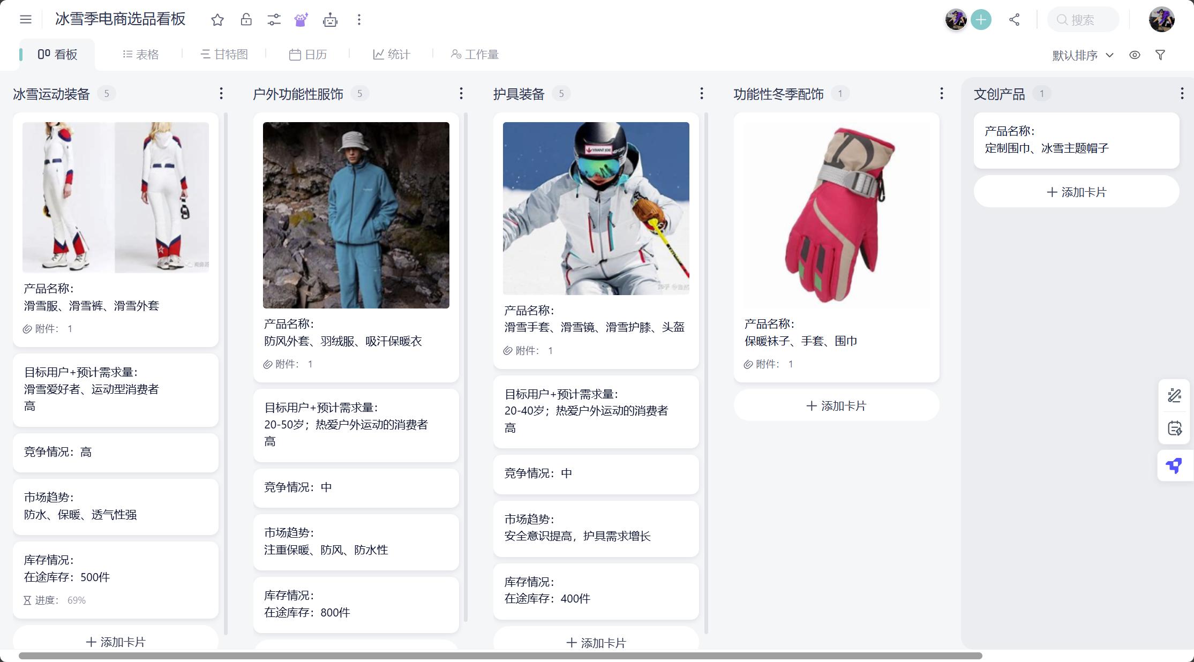Switch to the 甘特图 view tab
Viewport: 1194px width, 662px height.
(224, 54)
